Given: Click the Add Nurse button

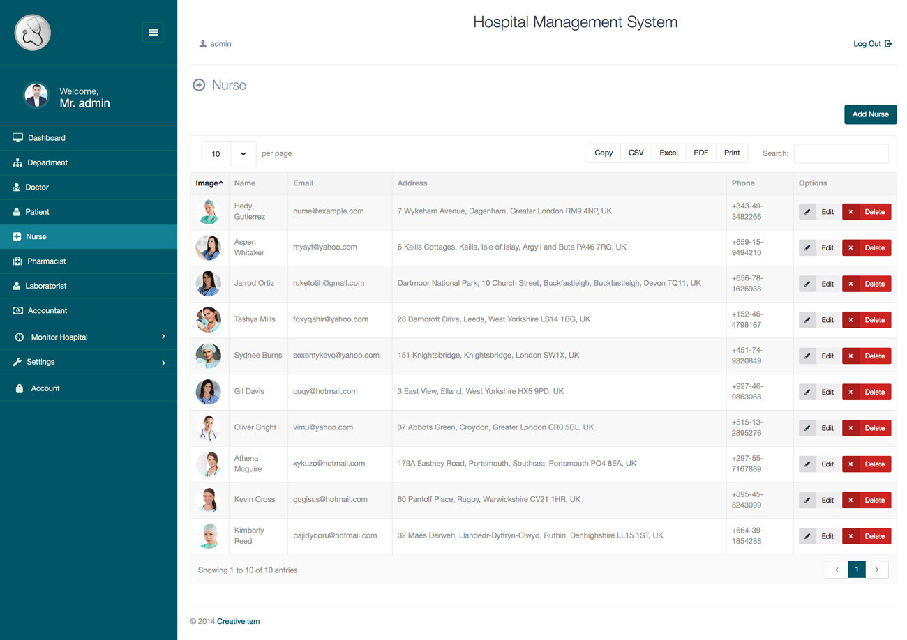Looking at the screenshot, I should point(870,114).
